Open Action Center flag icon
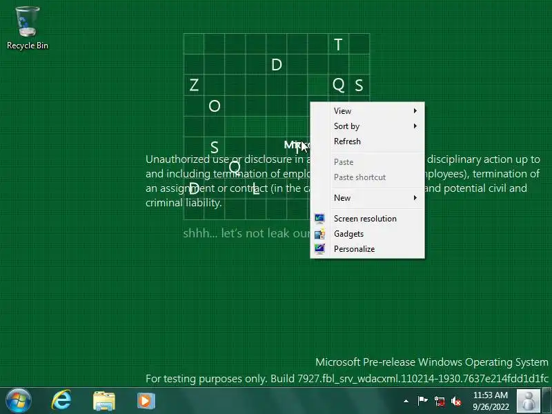Image resolution: width=552 pixels, height=414 pixels. click(x=422, y=401)
